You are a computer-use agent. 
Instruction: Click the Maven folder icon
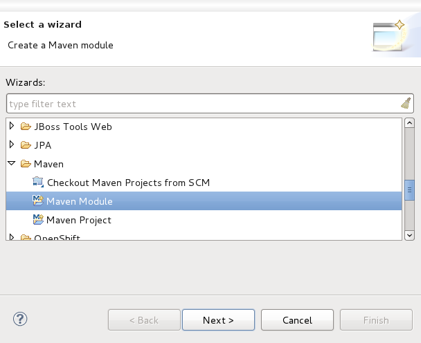[26, 164]
